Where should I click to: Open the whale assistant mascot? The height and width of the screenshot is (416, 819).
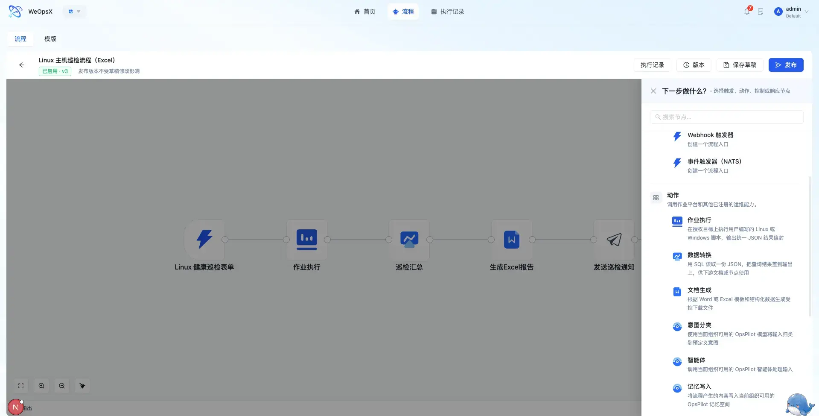[x=799, y=404]
